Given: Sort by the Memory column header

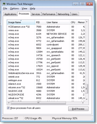Looking at the screenshot, I should coord(81,22).
